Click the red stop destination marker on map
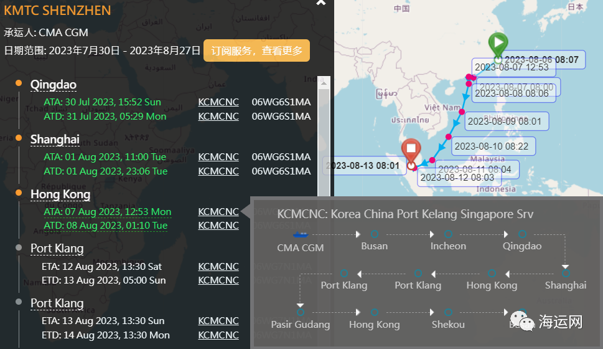Image resolution: width=603 pixels, height=349 pixels. point(411,151)
